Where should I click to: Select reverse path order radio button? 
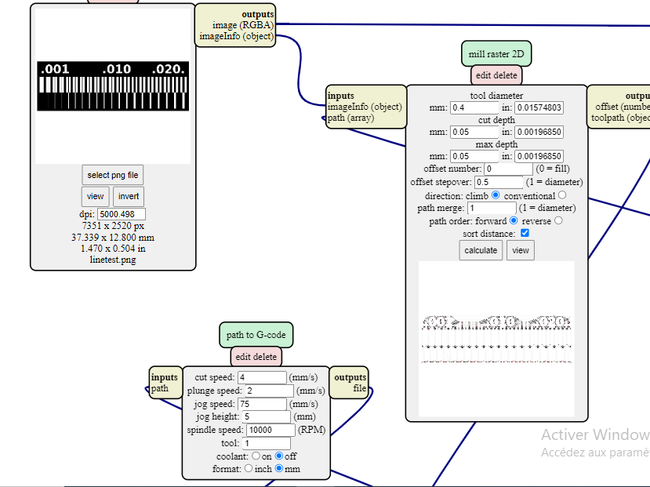[558, 220]
